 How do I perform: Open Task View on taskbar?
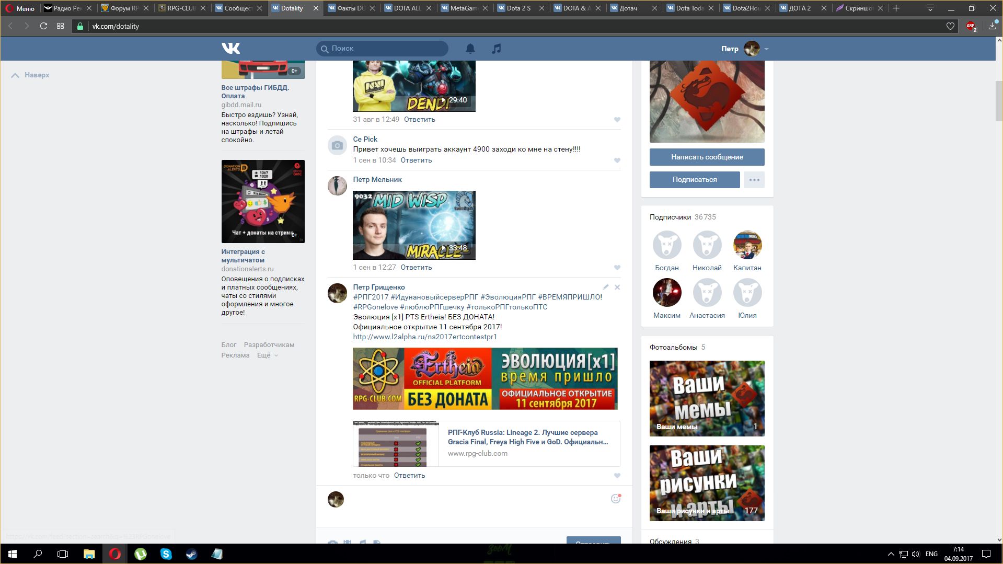click(63, 554)
